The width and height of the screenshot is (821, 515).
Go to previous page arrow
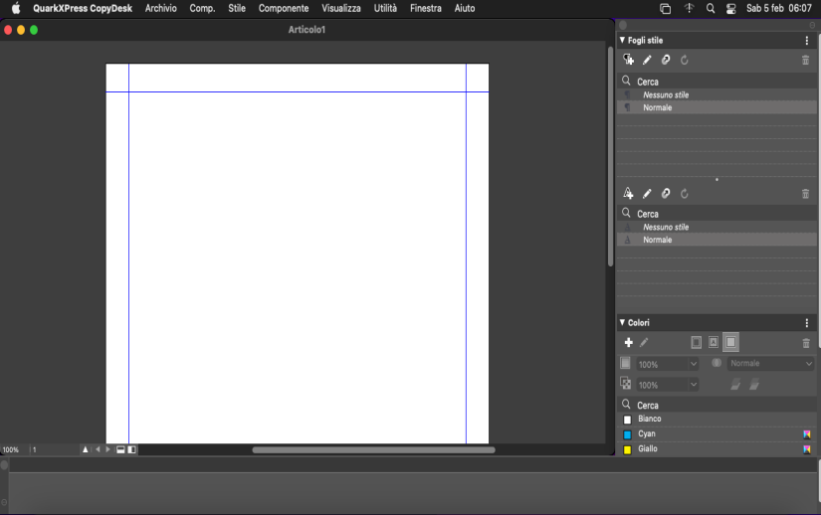pos(98,449)
